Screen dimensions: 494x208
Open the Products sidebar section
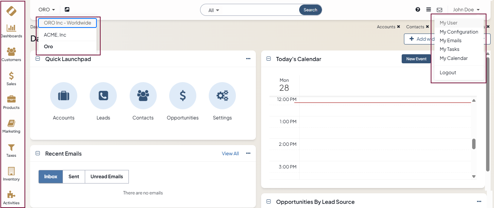pyautogui.click(x=11, y=102)
